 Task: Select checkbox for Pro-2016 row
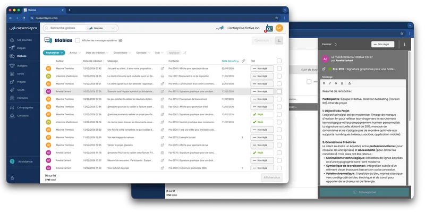279,99
